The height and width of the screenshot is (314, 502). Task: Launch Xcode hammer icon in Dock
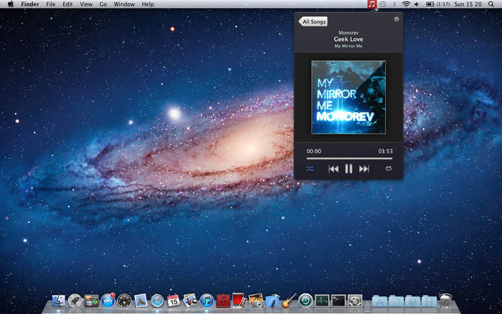click(273, 301)
